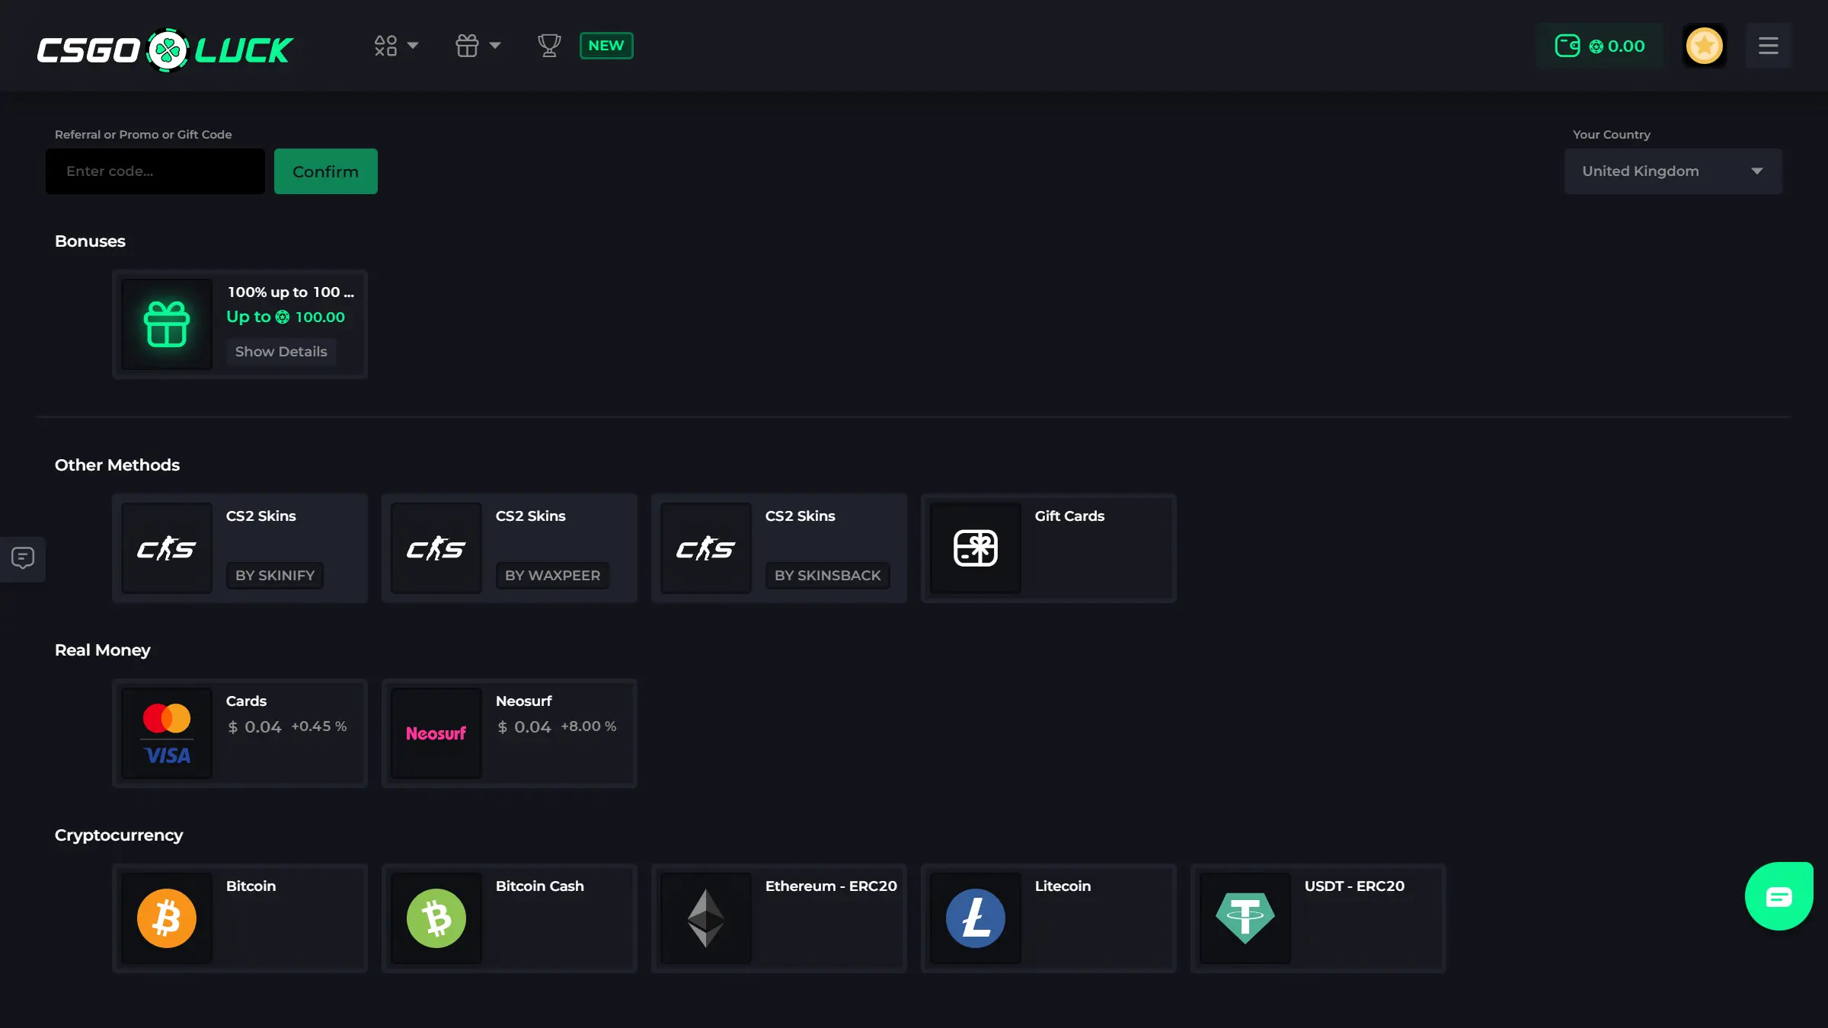Open the green live support chat bubble
Image resolution: width=1828 pixels, height=1028 pixels.
pyautogui.click(x=1779, y=896)
